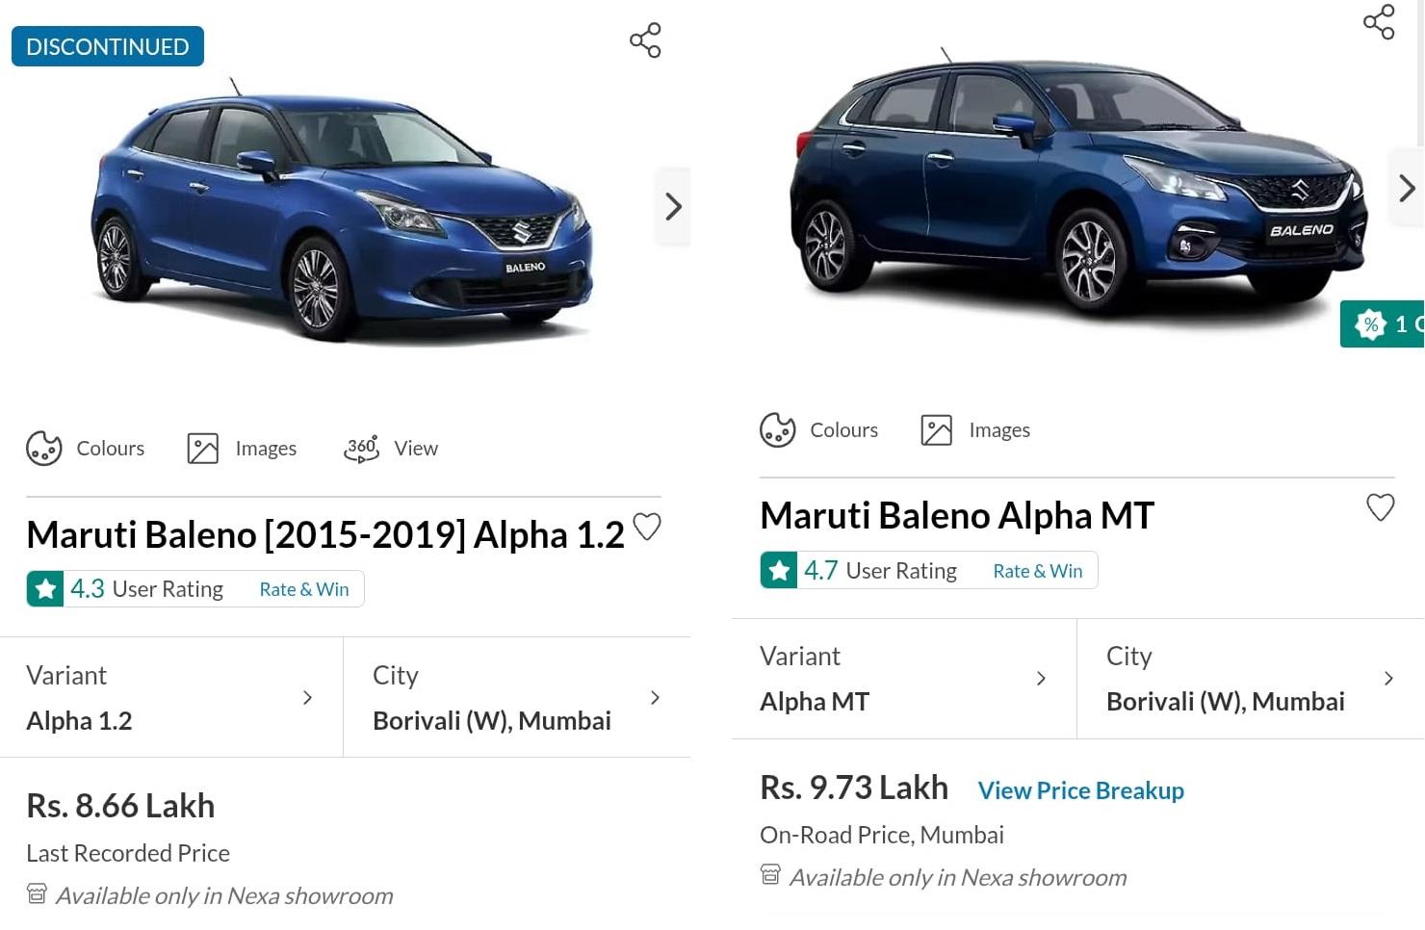Open Images gallery icon for Baleno 2015-2019

pyautogui.click(x=203, y=449)
